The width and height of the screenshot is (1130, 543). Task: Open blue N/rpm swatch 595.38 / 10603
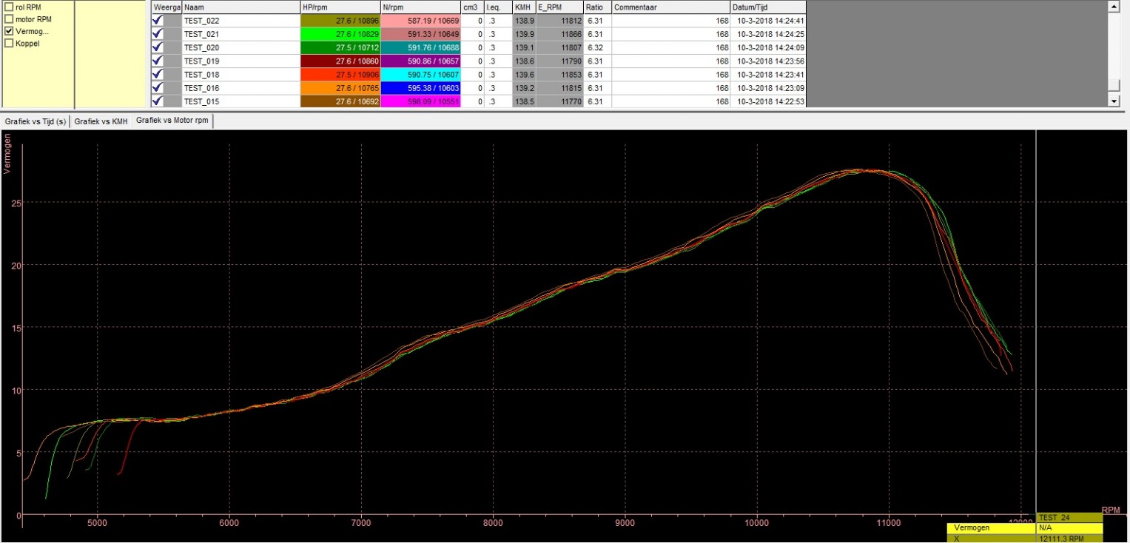click(420, 87)
